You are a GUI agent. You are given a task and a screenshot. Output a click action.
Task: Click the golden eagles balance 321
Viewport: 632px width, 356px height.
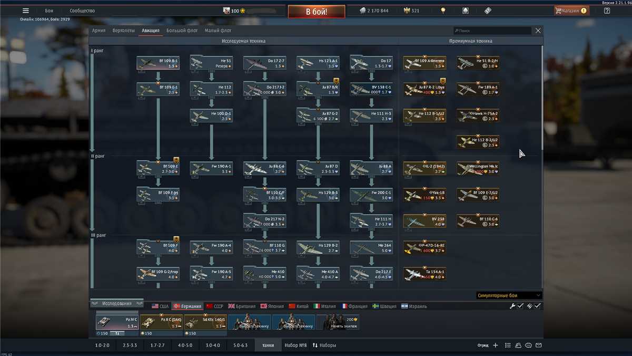411,11
